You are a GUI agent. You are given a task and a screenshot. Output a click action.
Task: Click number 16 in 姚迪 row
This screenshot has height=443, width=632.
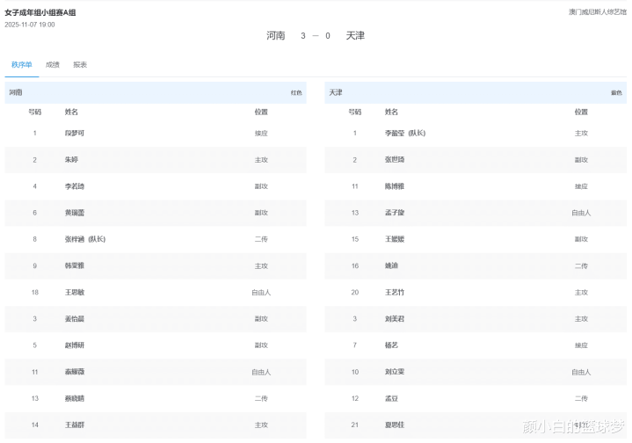pos(355,265)
